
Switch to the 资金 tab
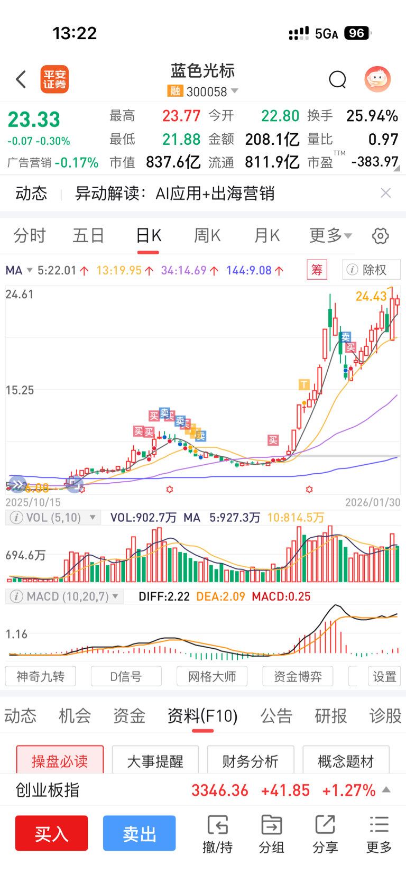[x=129, y=716]
